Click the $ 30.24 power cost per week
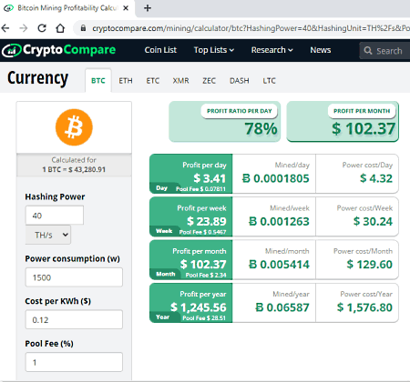 click(373, 221)
